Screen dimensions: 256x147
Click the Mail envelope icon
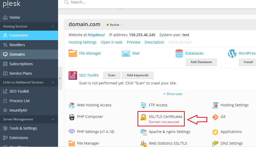click(126, 53)
